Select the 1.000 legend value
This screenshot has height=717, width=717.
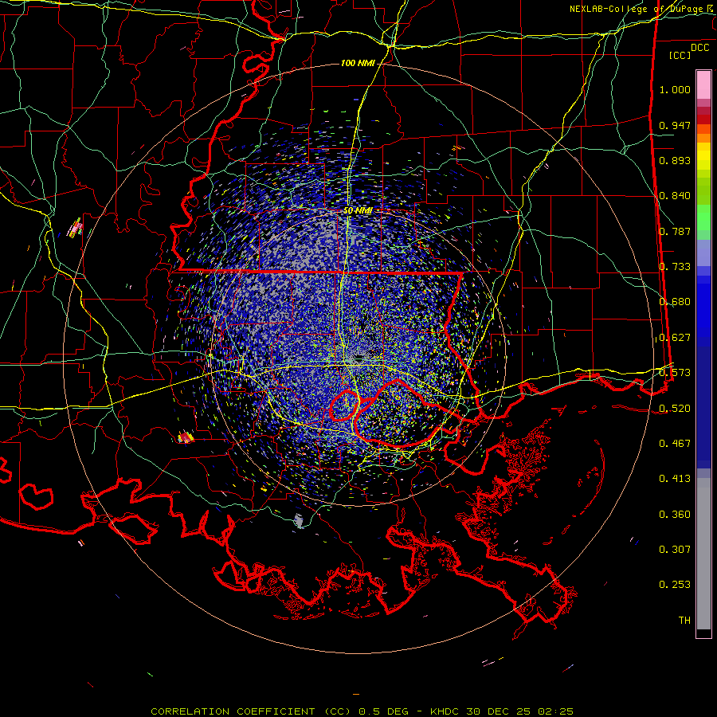click(x=675, y=89)
